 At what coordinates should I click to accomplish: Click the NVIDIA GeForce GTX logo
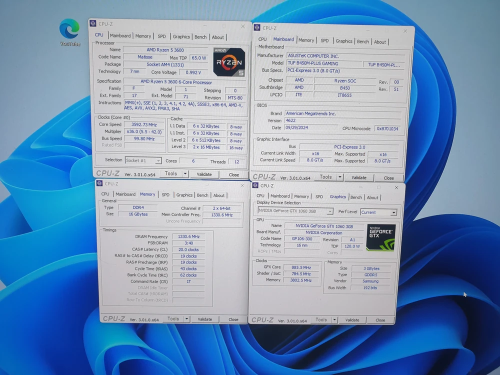click(x=380, y=237)
